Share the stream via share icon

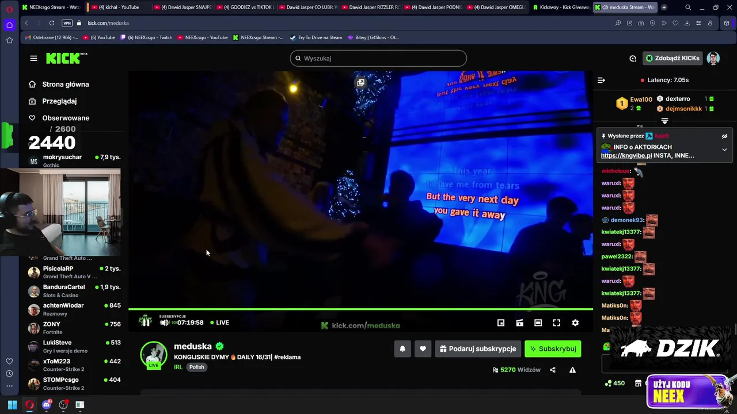click(x=553, y=370)
